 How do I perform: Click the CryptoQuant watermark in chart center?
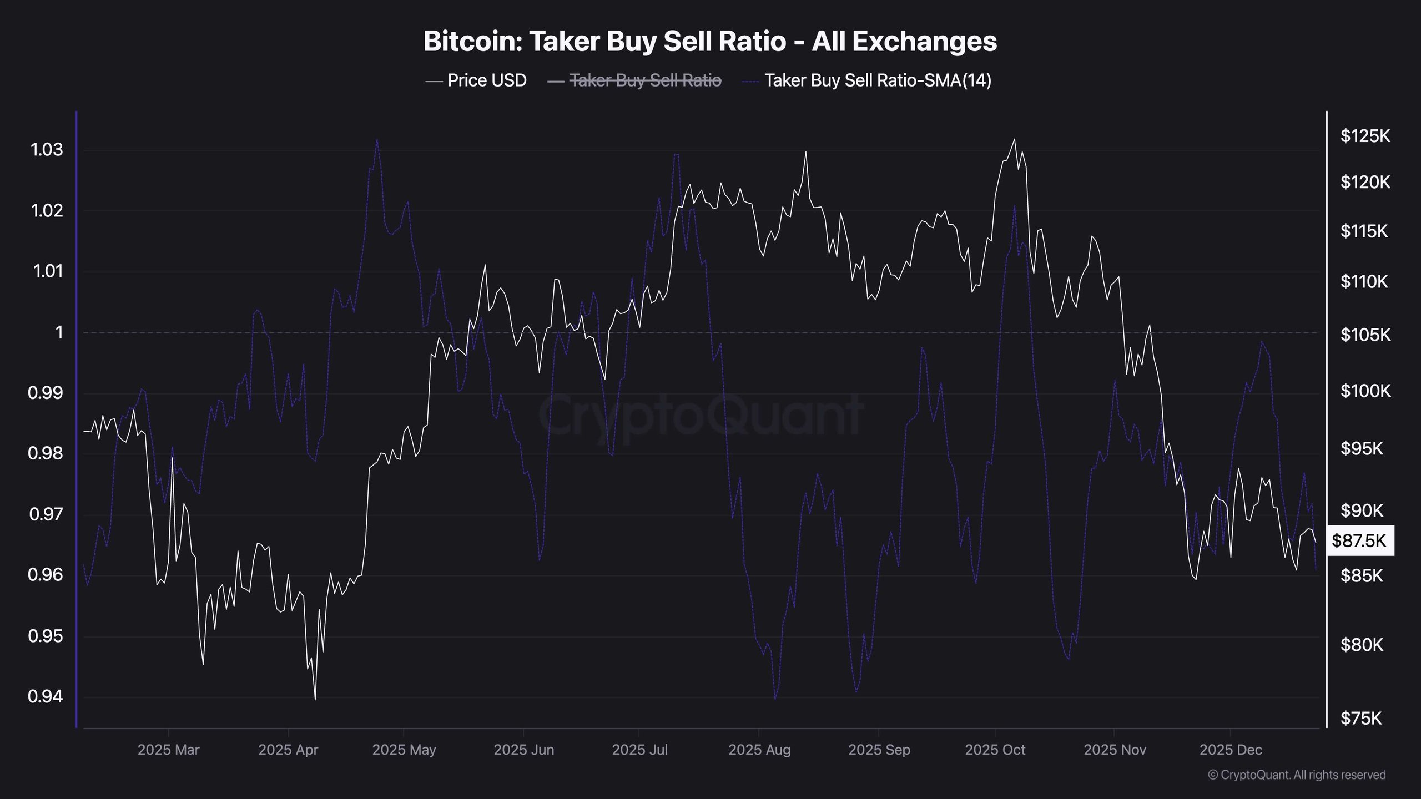click(x=701, y=415)
